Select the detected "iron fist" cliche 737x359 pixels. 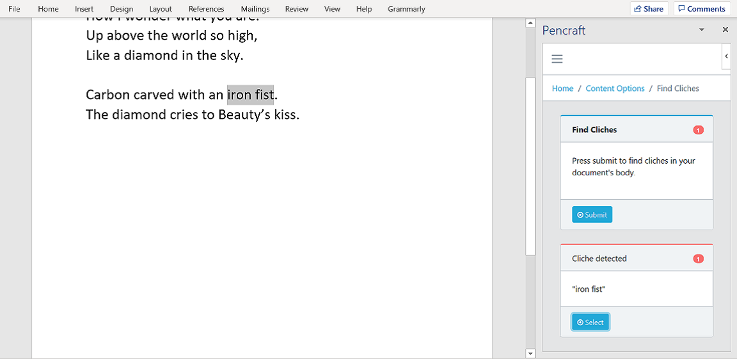click(590, 323)
